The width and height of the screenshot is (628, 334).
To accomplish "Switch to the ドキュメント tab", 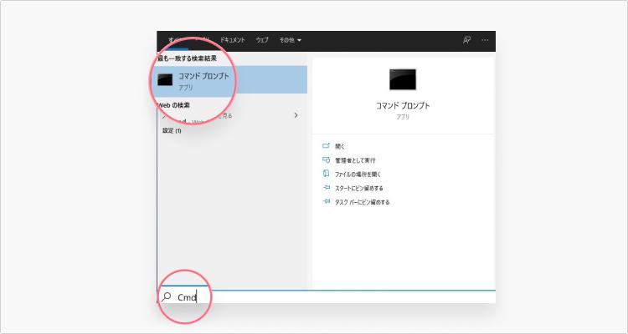I will click(x=232, y=40).
